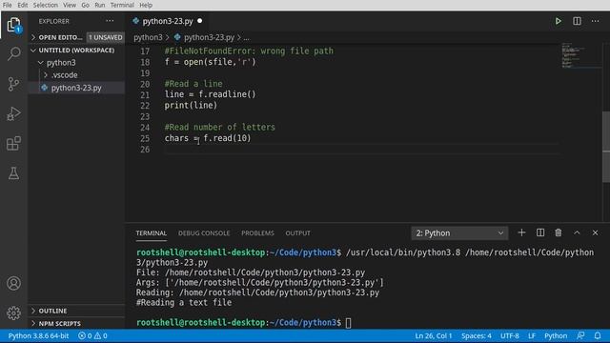Open the Selection menu
610x343 pixels.
pyautogui.click(x=45, y=5)
